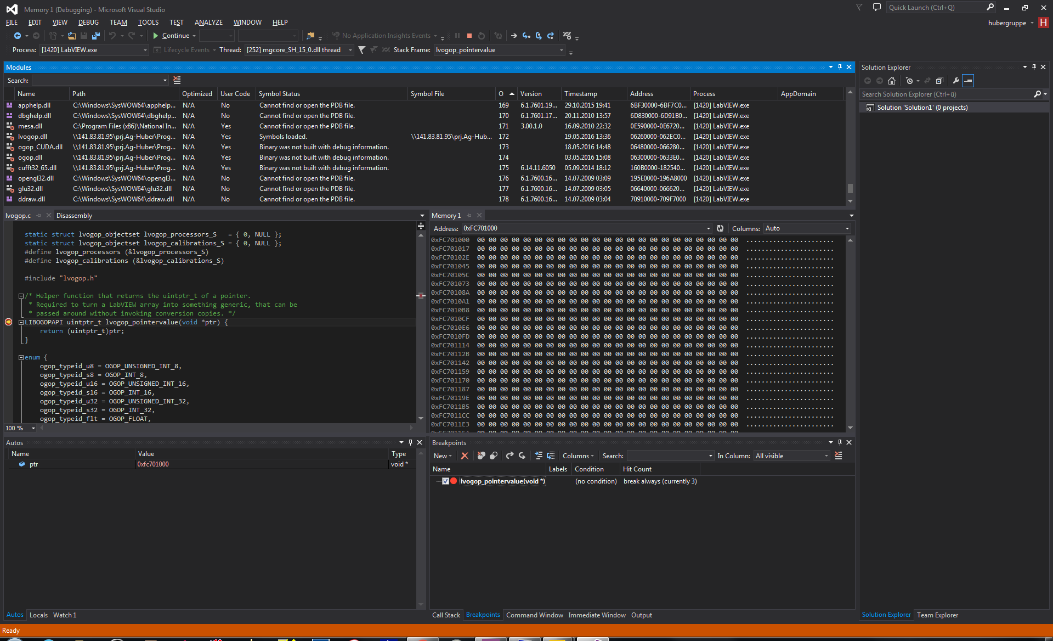
Task: Click the memory Address input field
Action: 586,228
